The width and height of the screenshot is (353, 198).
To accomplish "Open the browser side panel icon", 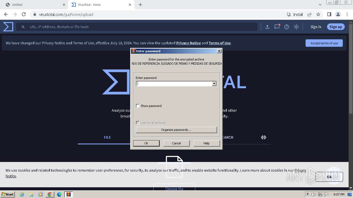I will (x=329, y=14).
